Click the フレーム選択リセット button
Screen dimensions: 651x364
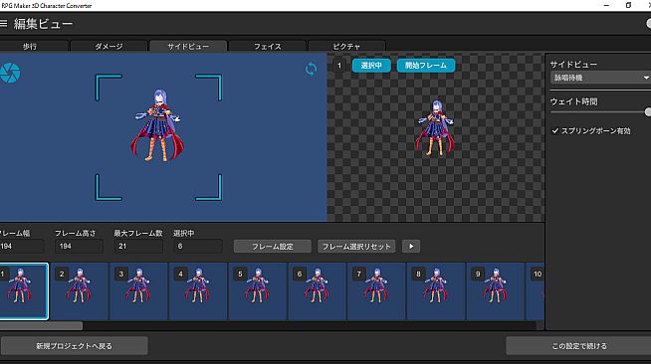[x=356, y=247]
